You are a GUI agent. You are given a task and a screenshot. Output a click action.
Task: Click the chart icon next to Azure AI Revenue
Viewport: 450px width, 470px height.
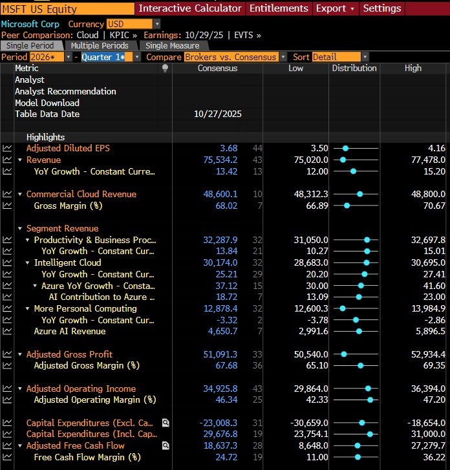[7, 331]
